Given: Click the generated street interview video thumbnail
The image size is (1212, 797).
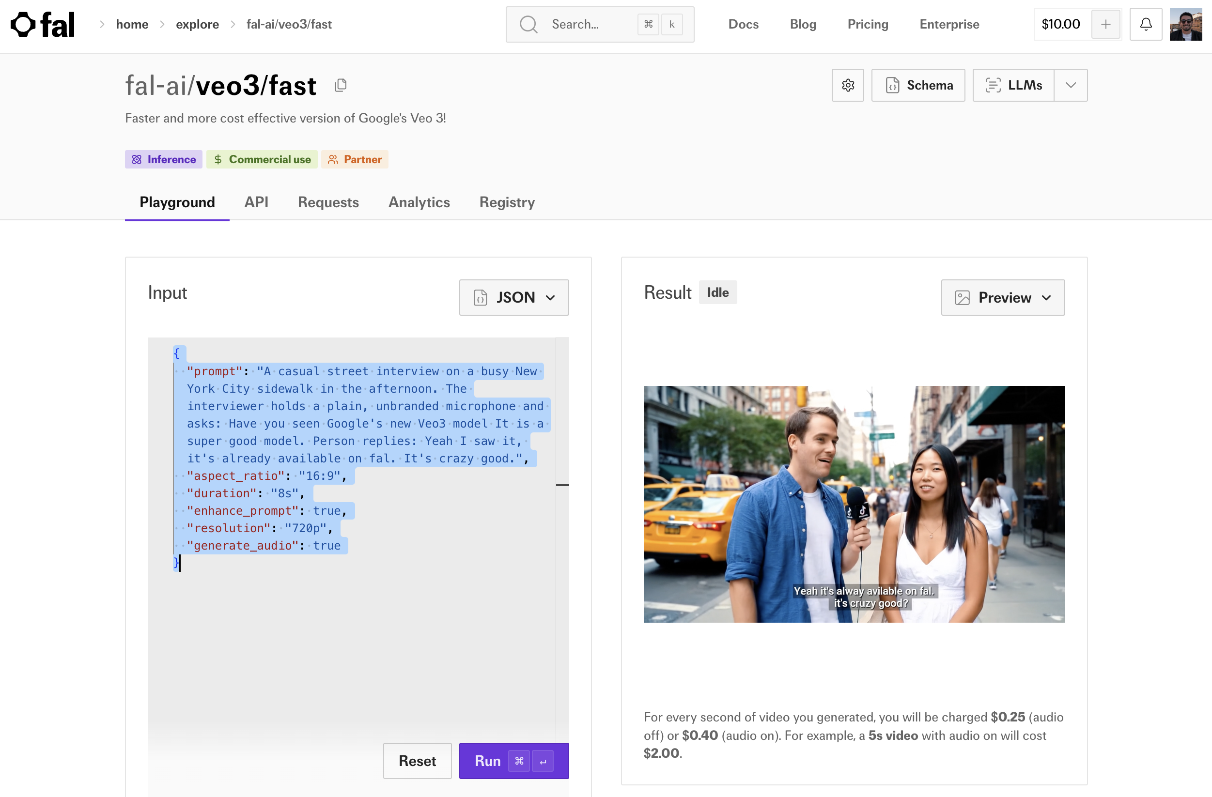Looking at the screenshot, I should (854, 504).
